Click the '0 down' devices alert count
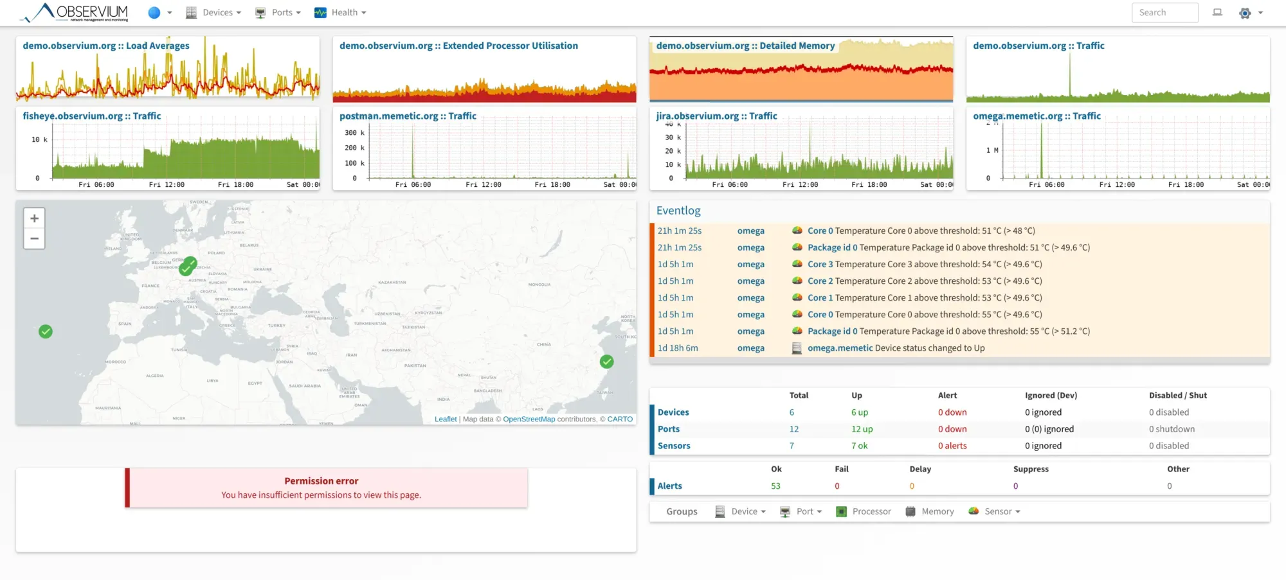This screenshot has height=580, width=1286. (x=952, y=412)
